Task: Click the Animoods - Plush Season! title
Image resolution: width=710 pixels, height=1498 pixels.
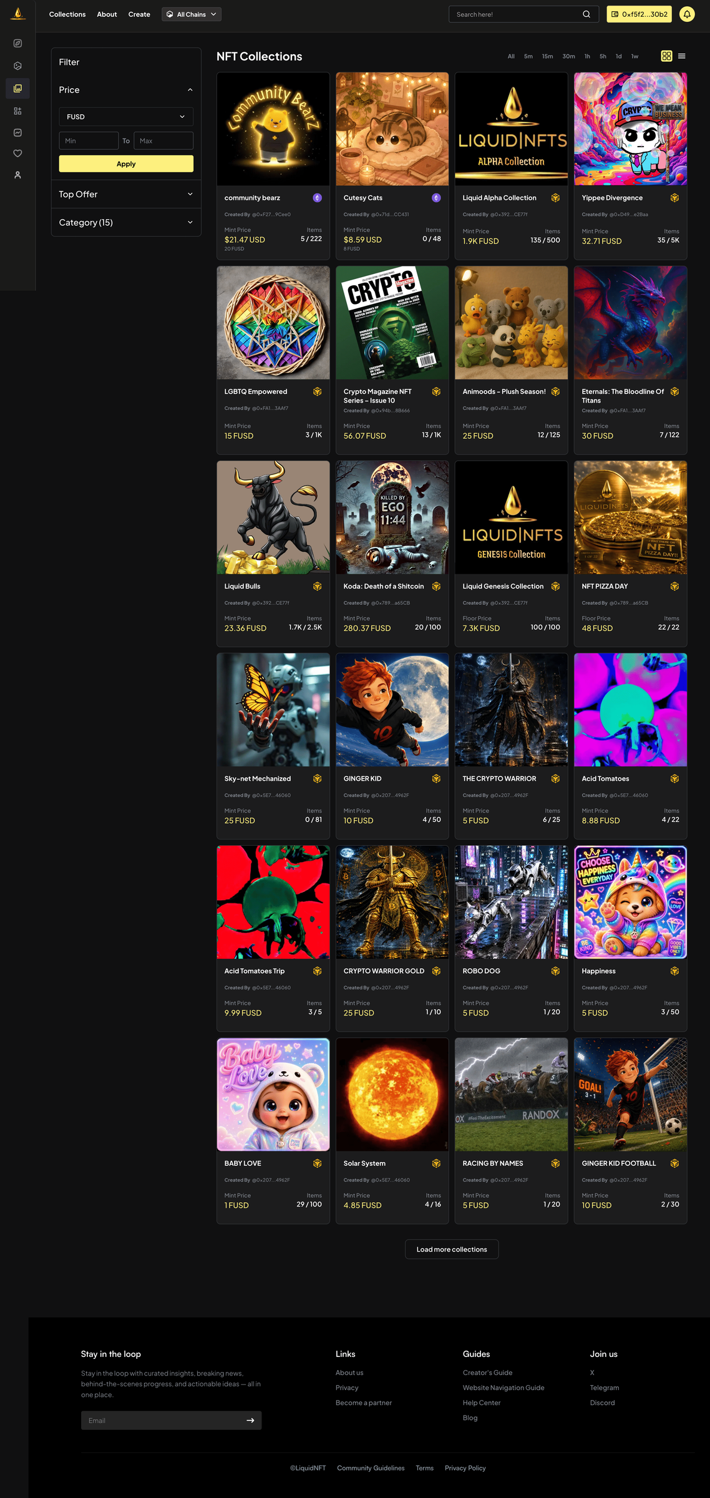Action: point(504,391)
